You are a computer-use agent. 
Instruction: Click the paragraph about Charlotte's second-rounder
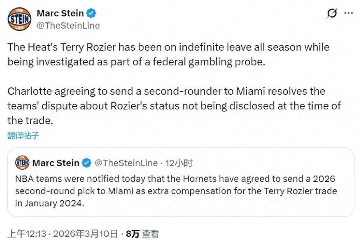pyautogui.click(x=174, y=106)
